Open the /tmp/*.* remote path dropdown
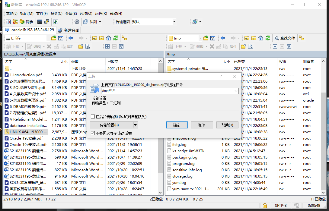 236,91
